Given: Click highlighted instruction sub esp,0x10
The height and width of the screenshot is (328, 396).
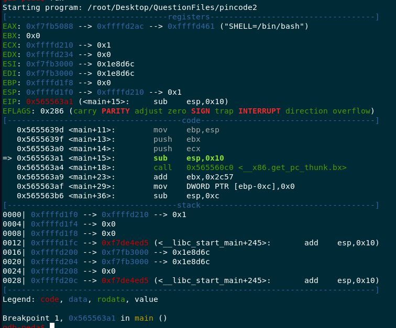Looking at the screenshot, I should 189,158.
